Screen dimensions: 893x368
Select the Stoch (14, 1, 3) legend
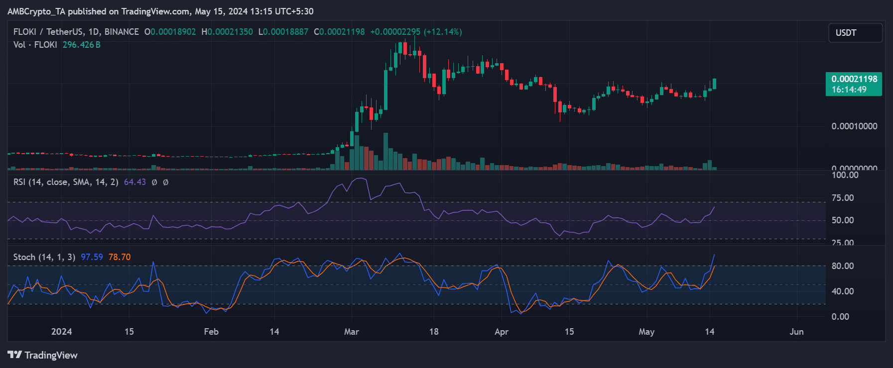[x=44, y=257]
